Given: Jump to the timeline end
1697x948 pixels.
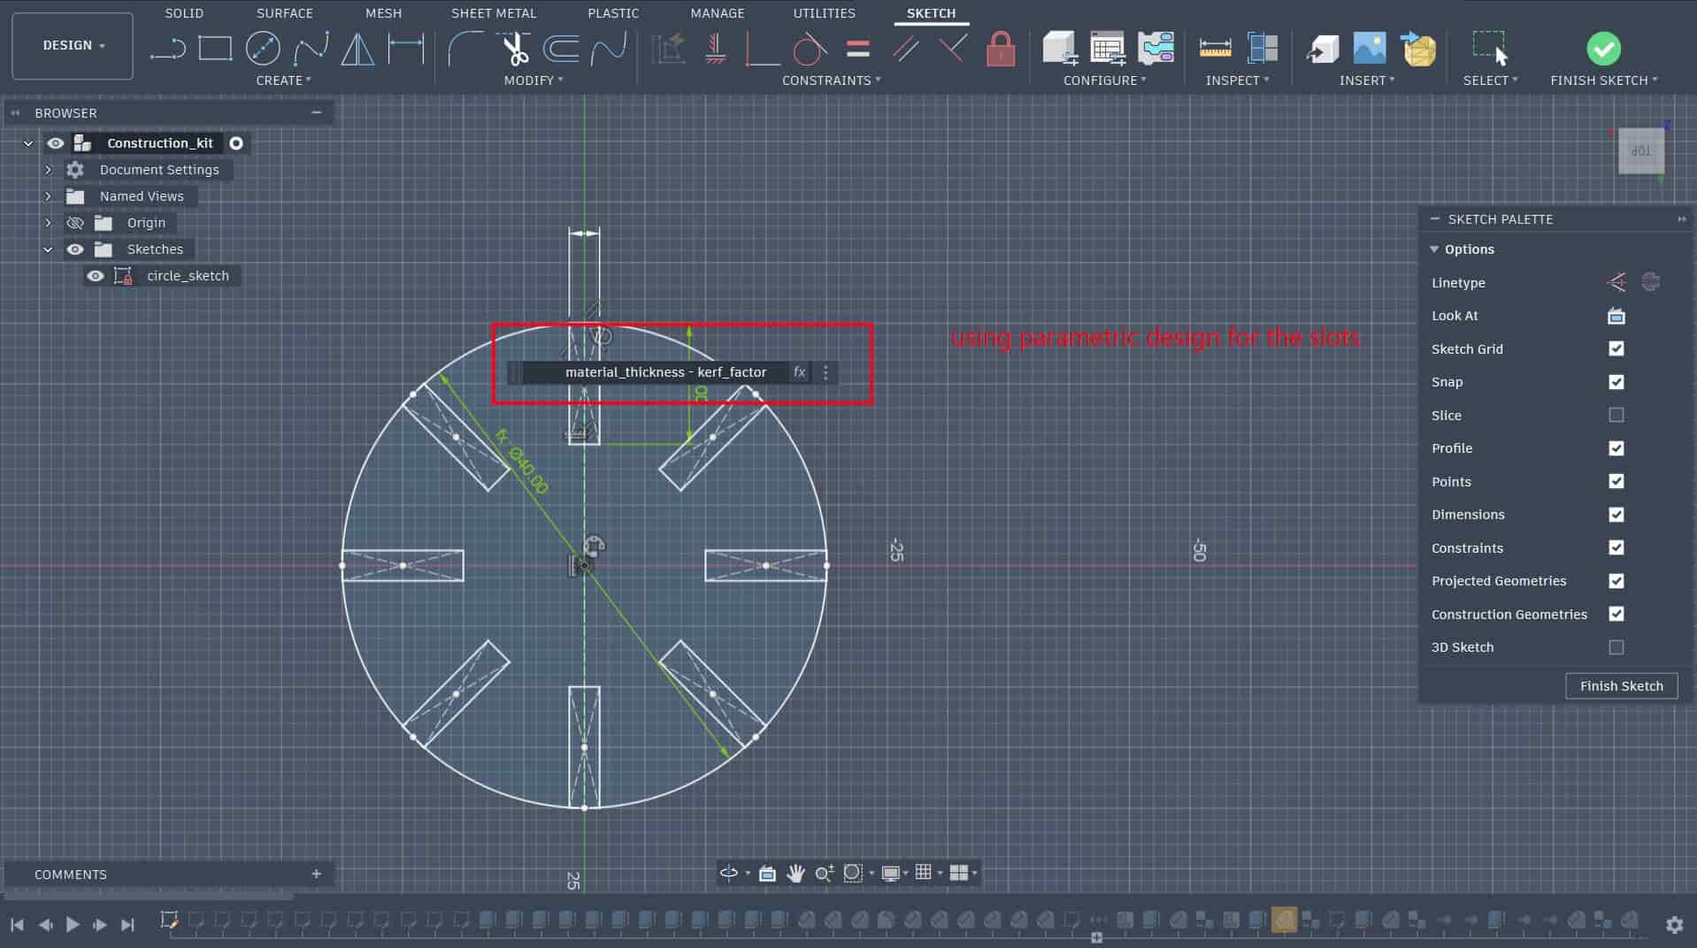Looking at the screenshot, I should pyautogui.click(x=128, y=924).
